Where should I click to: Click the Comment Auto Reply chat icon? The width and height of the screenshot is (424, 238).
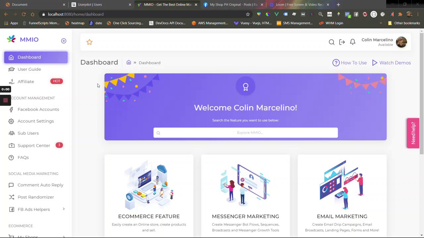[11, 185]
